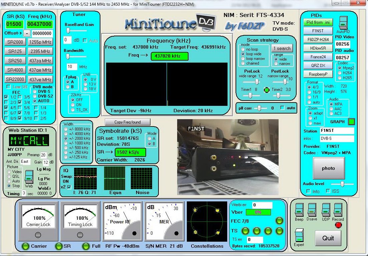Click the SR green status LED
The height and width of the screenshot is (256, 368).
(x=58, y=246)
